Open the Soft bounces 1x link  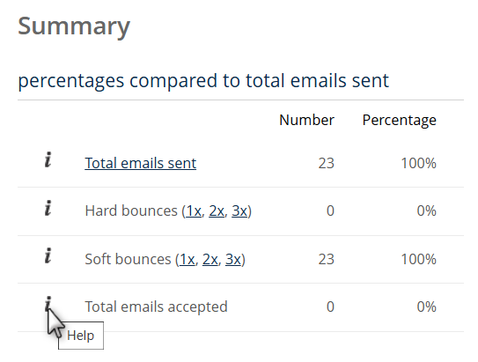[x=188, y=259]
